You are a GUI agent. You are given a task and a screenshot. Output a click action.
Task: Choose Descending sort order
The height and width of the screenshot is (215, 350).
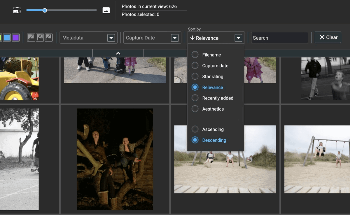tap(209, 140)
